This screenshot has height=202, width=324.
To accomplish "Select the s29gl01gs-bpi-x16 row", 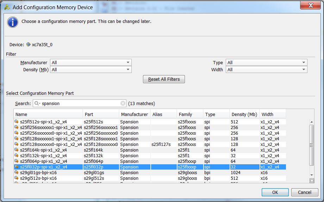I will [150, 172].
